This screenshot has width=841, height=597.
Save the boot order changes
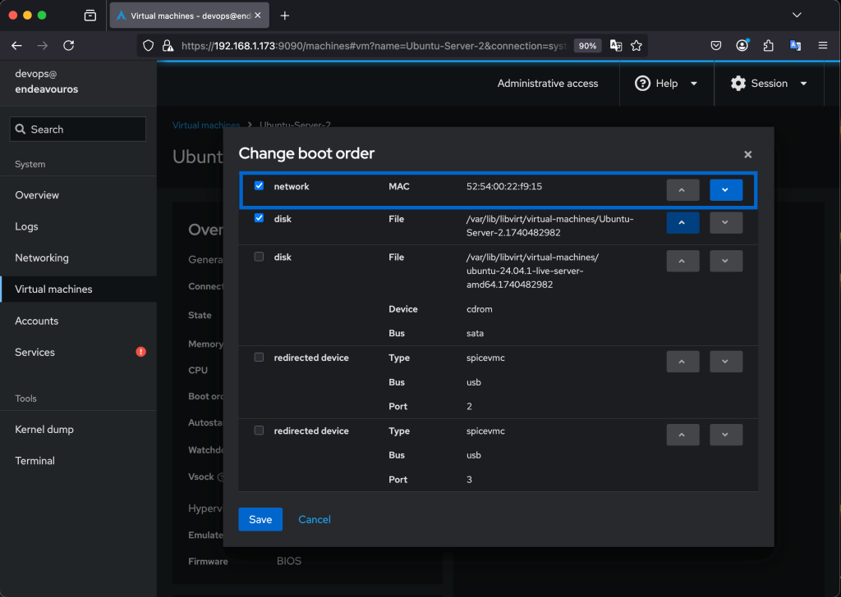(x=260, y=519)
